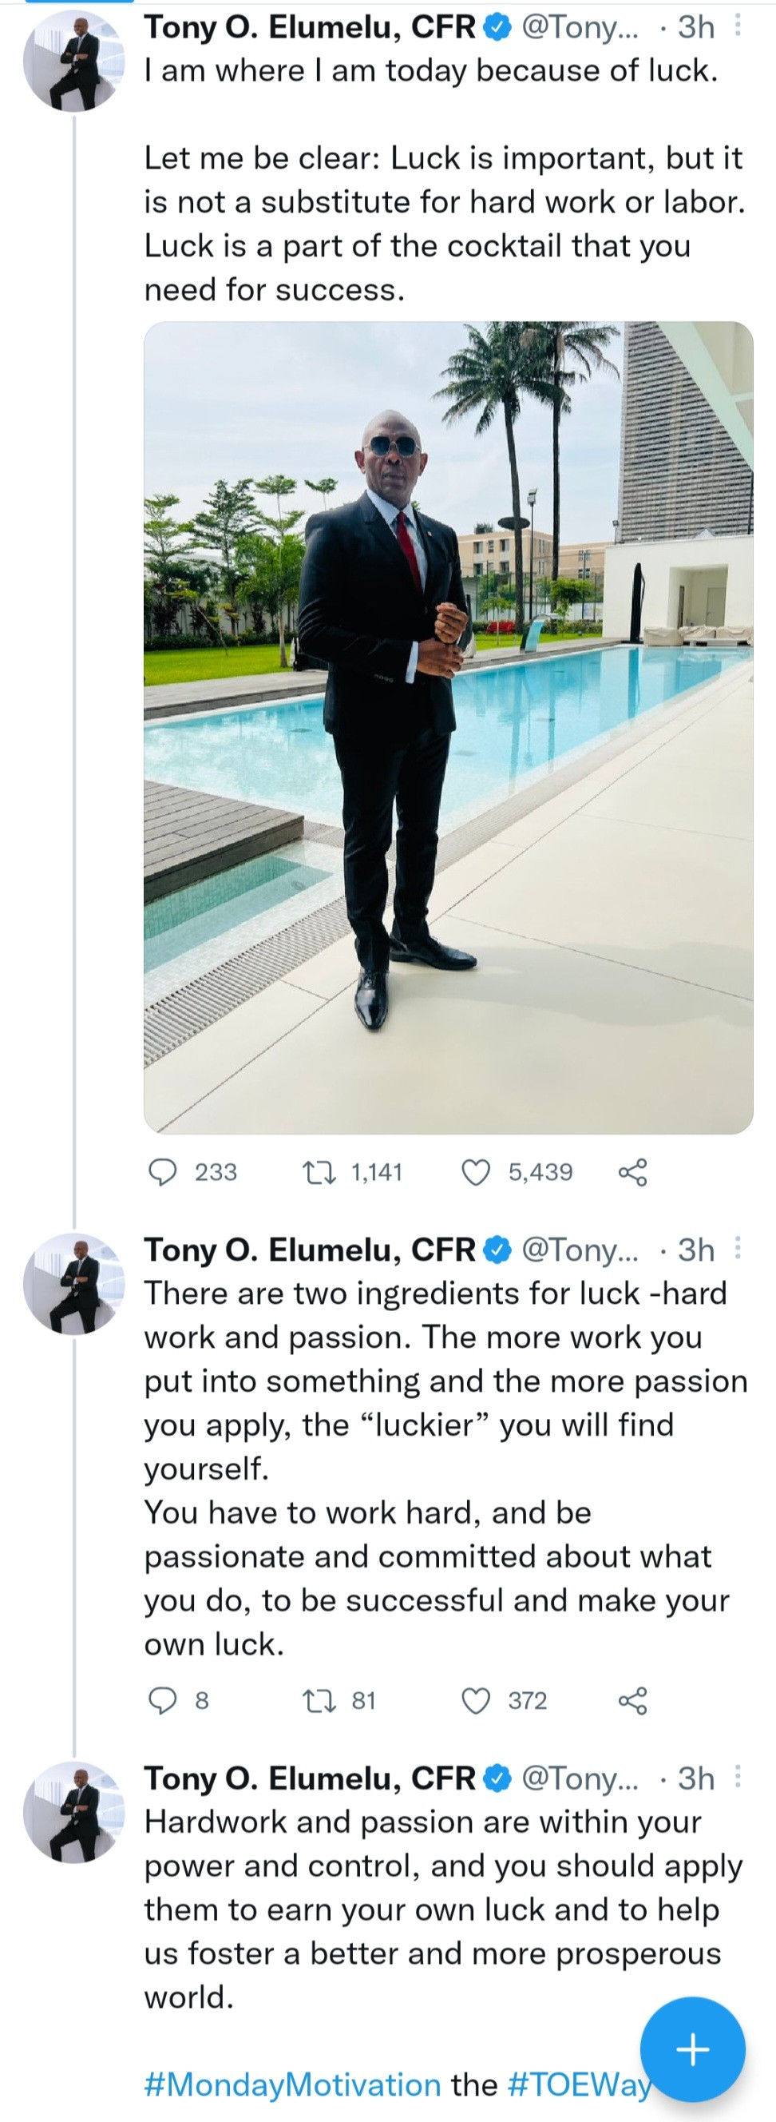Open more options on the second tweet
Screen dimensions: 776x2122
point(738,1249)
